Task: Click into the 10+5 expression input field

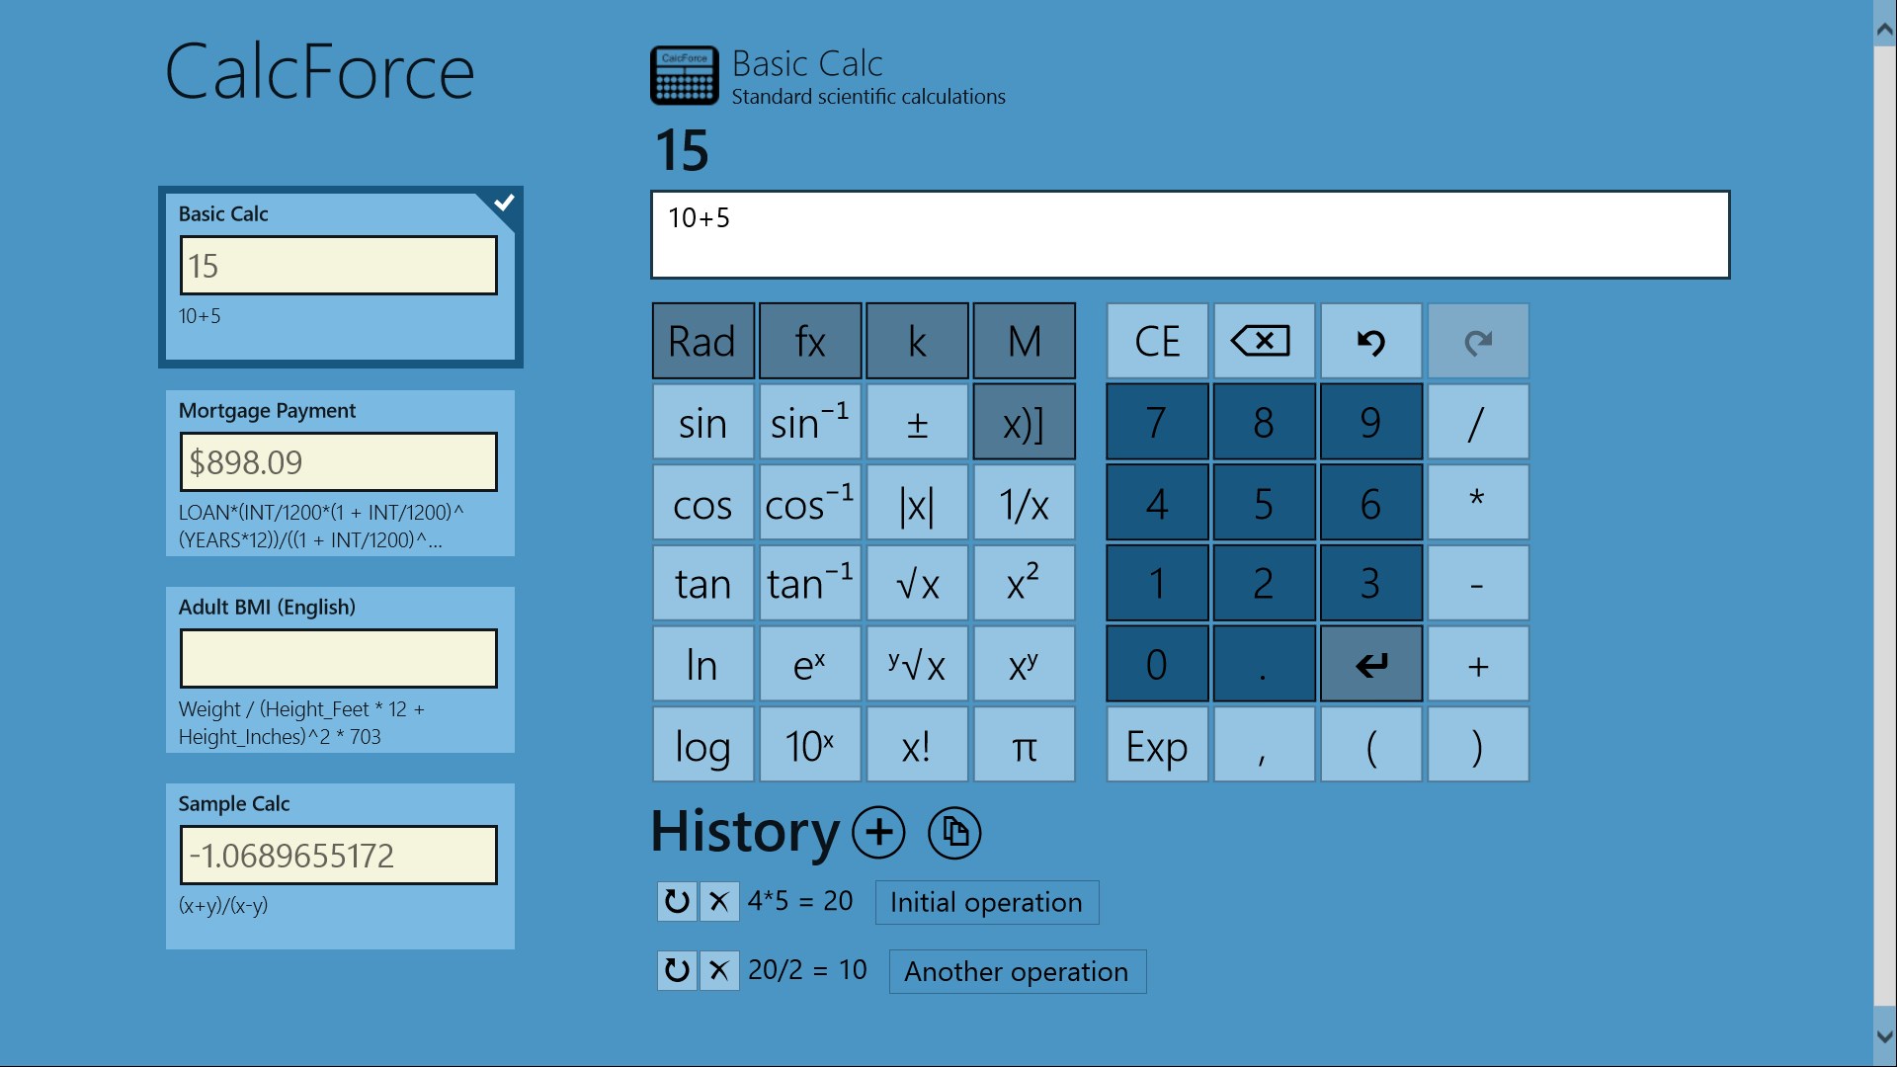Action: (1190, 235)
